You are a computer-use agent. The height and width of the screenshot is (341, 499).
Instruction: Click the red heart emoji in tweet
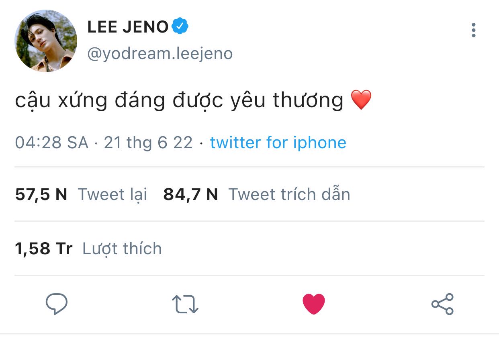361,100
